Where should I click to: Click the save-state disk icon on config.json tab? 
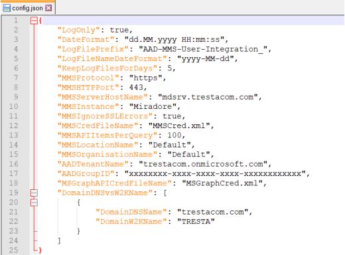coord(7,8)
